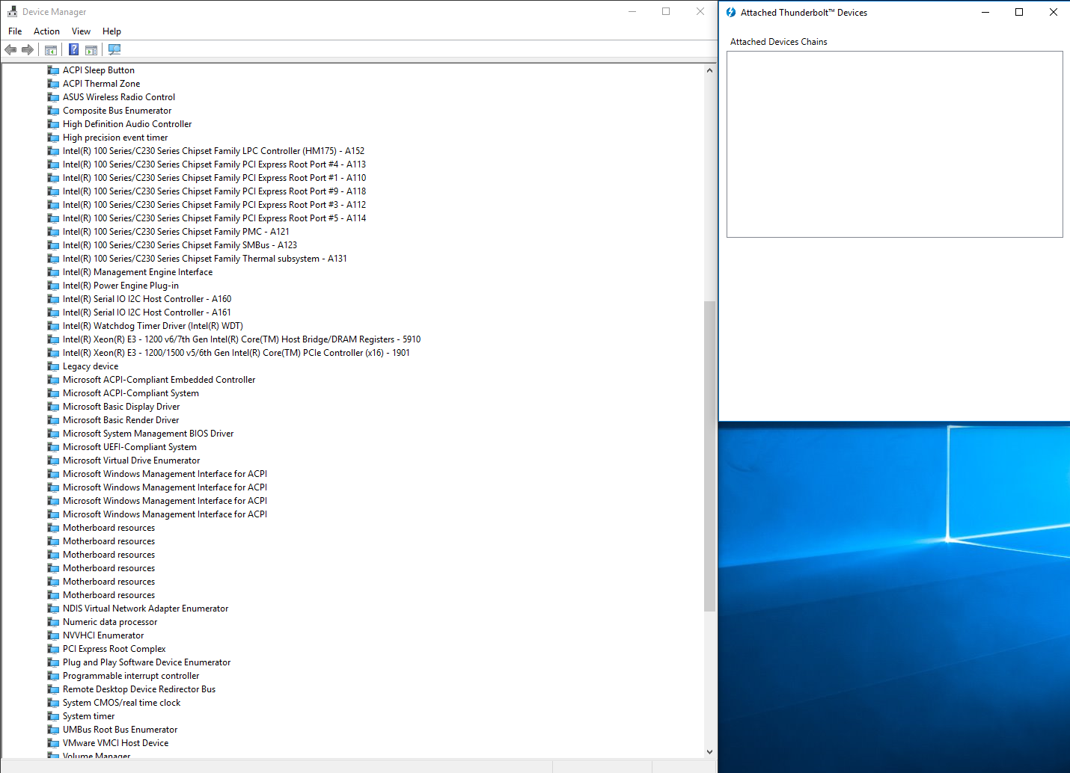The width and height of the screenshot is (1070, 773).
Task: Select Host Bridge/DRAM Registers - 5910 entry
Action: coord(242,339)
